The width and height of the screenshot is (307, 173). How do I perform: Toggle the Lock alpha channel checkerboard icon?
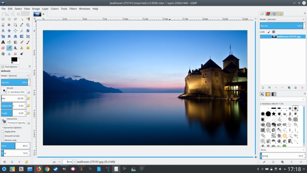point(274,32)
